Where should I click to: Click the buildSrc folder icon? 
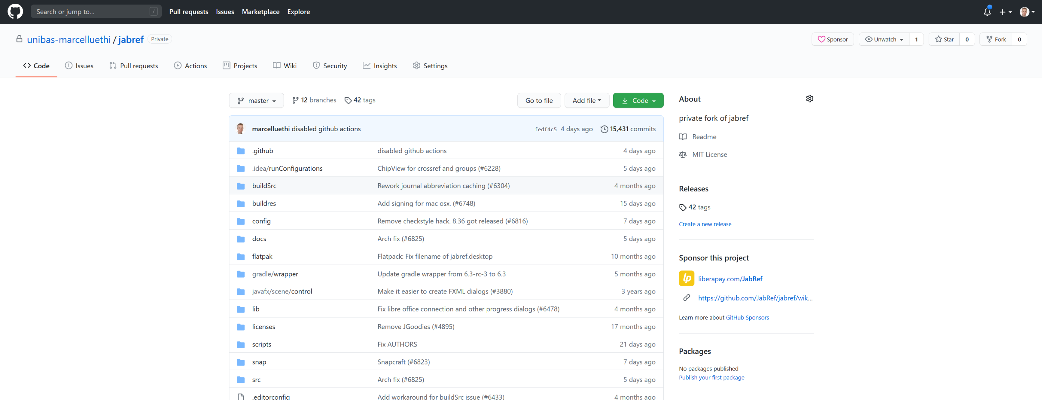[241, 186]
